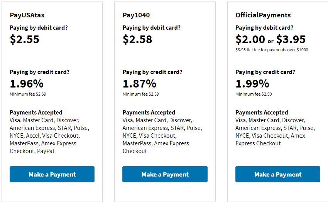Click the Minimum fee $2.50 note
Screen dimensions: 328x202
[x=254, y=94]
